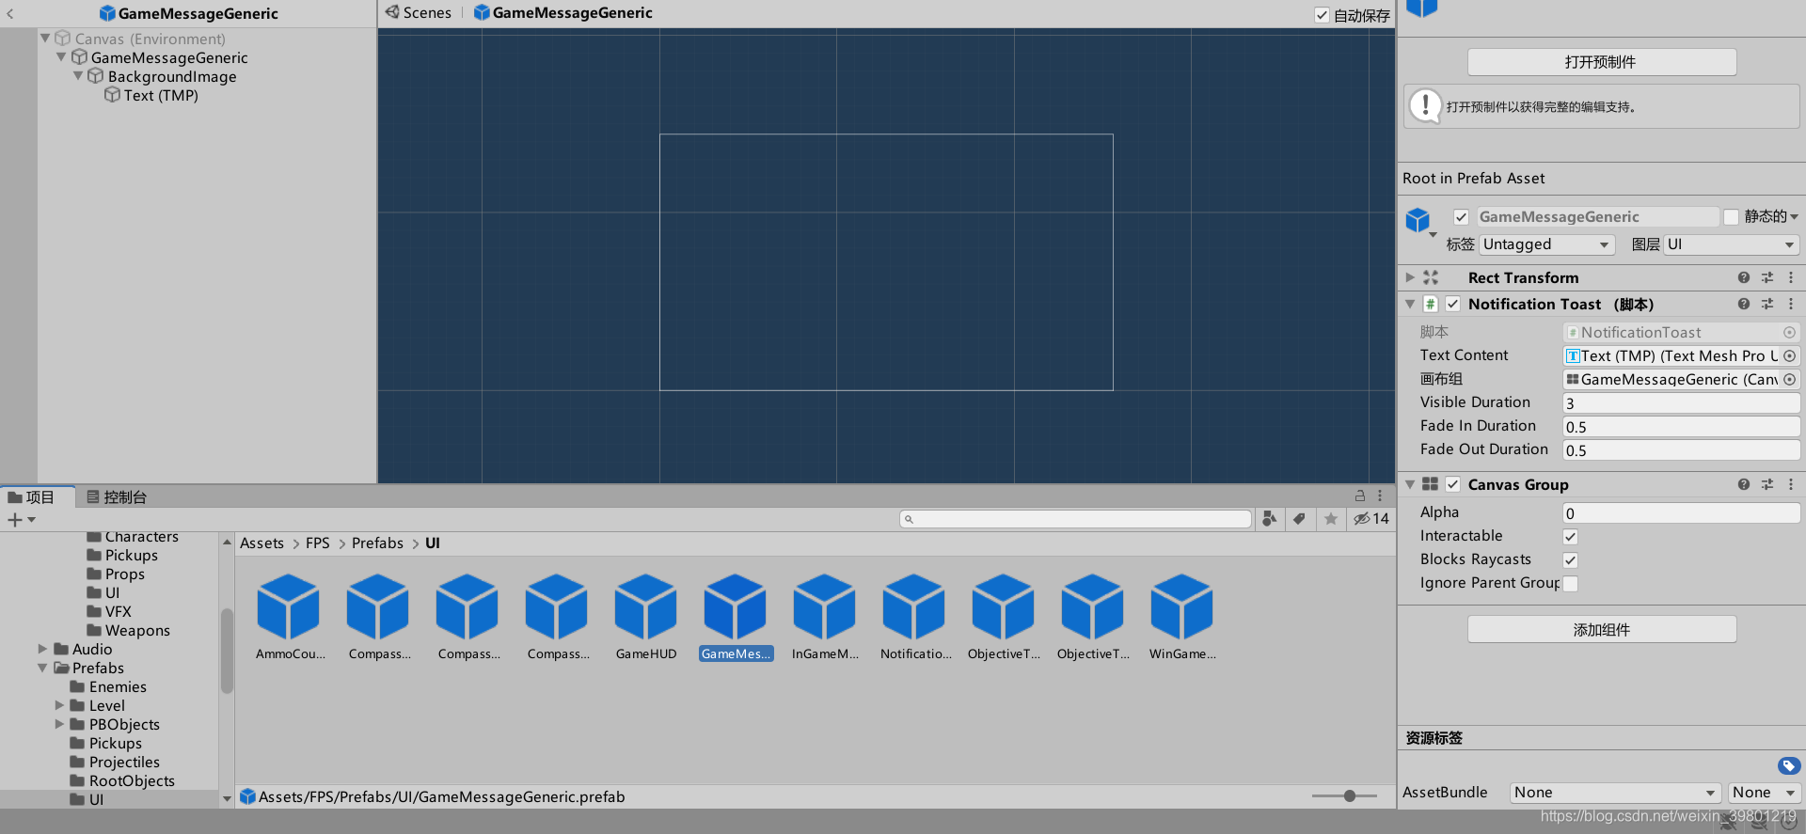Open the project panel three-dot menu
The image size is (1806, 834).
1380,496
